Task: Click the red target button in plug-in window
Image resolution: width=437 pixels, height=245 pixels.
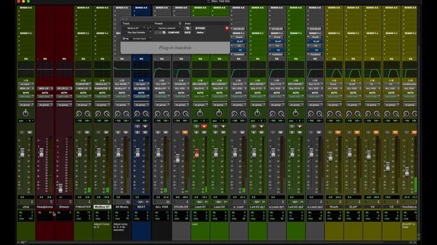Action: point(227,28)
